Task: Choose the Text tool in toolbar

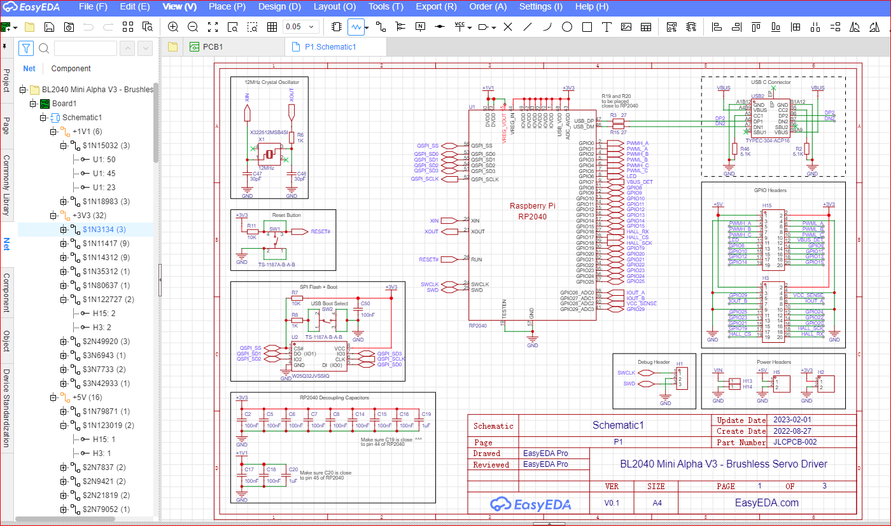Action: coord(607,27)
